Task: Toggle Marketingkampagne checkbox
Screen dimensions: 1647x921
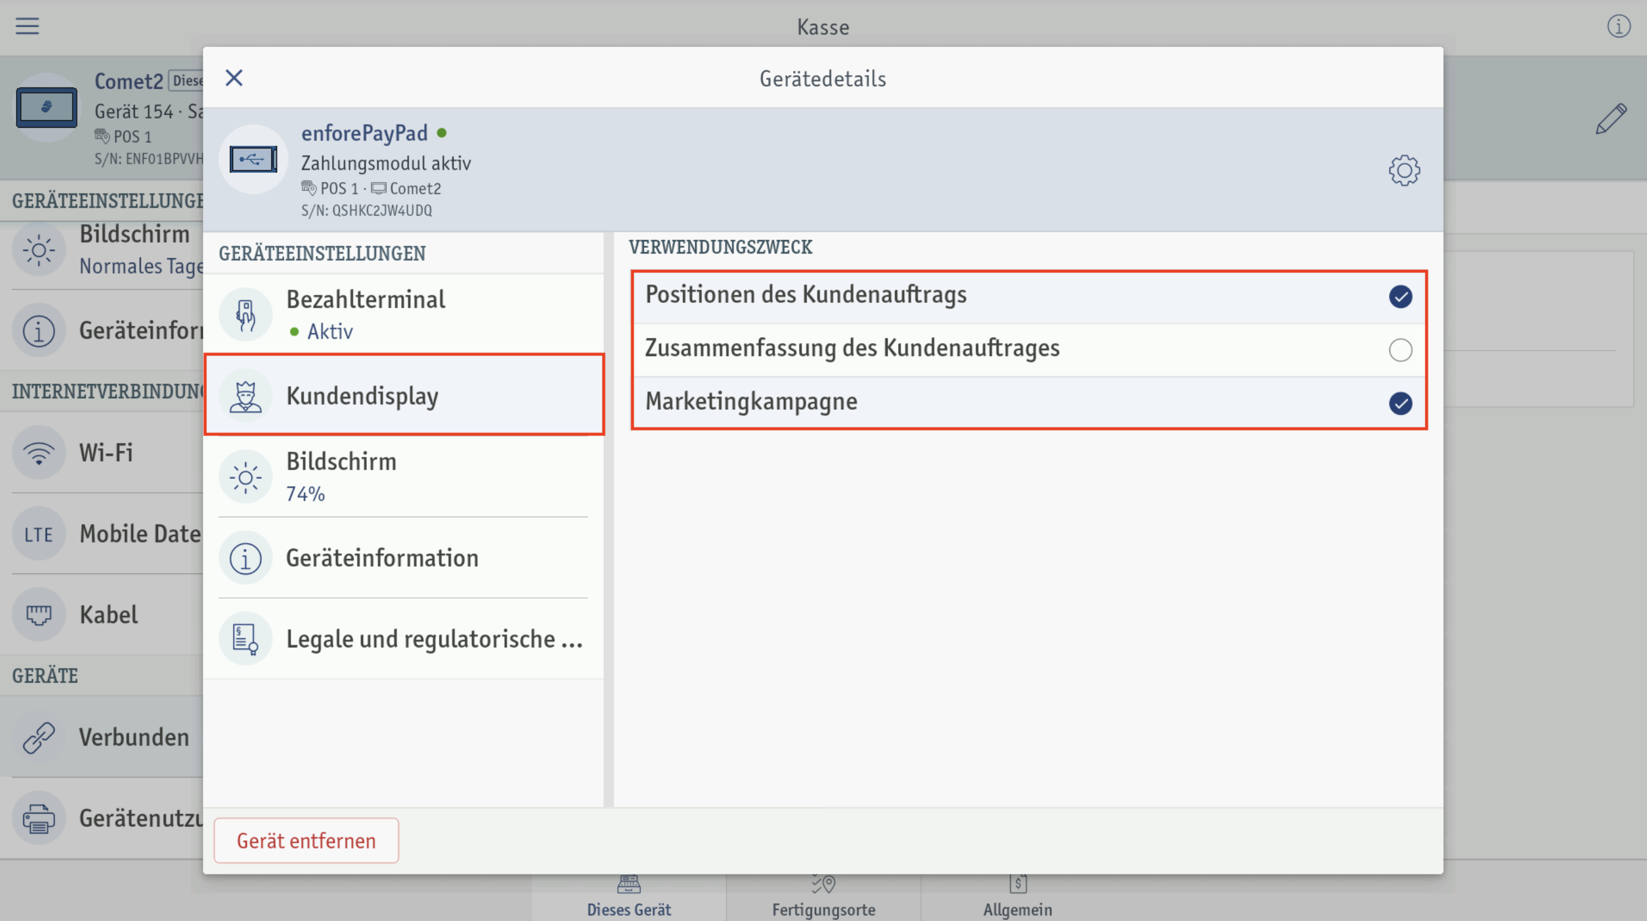Action: [1400, 404]
